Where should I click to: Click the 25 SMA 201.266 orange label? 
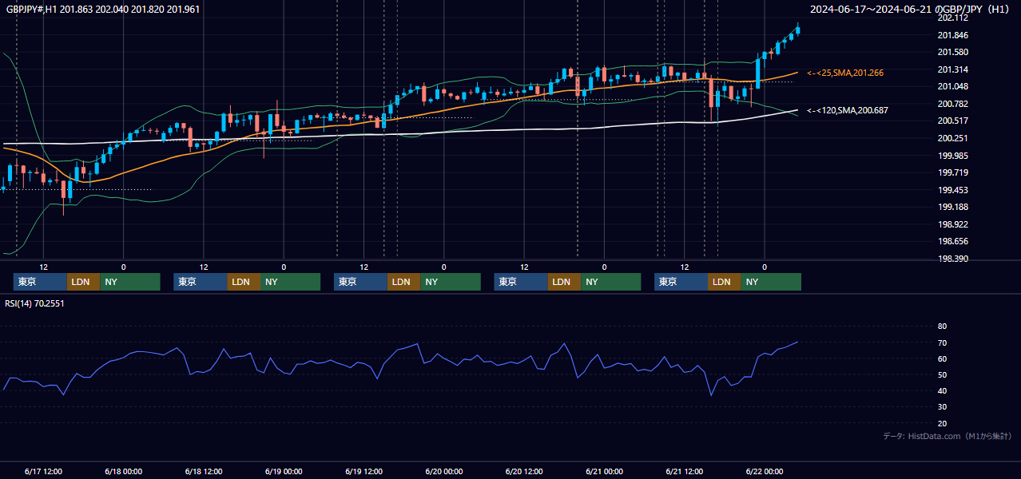click(x=845, y=73)
